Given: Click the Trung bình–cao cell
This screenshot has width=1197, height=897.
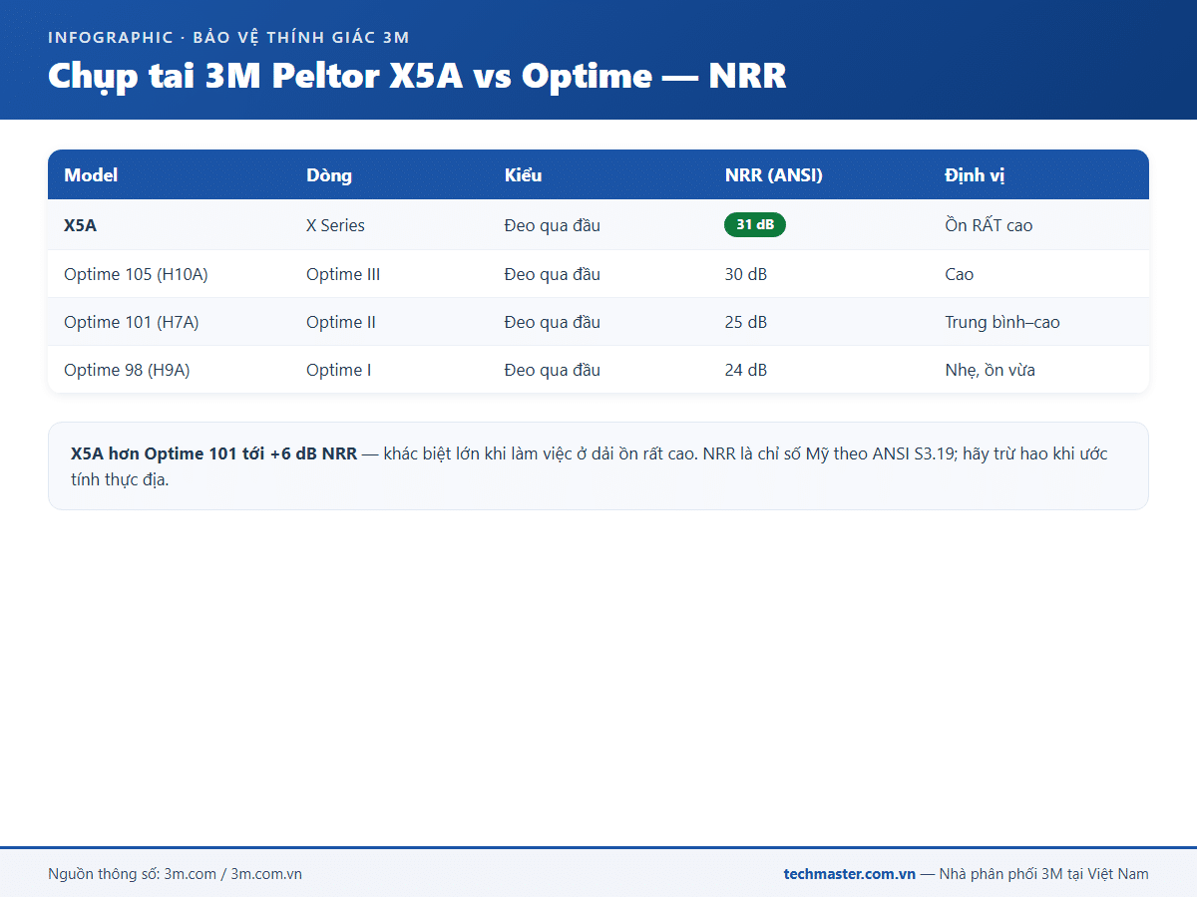Looking at the screenshot, I should (x=1002, y=322).
